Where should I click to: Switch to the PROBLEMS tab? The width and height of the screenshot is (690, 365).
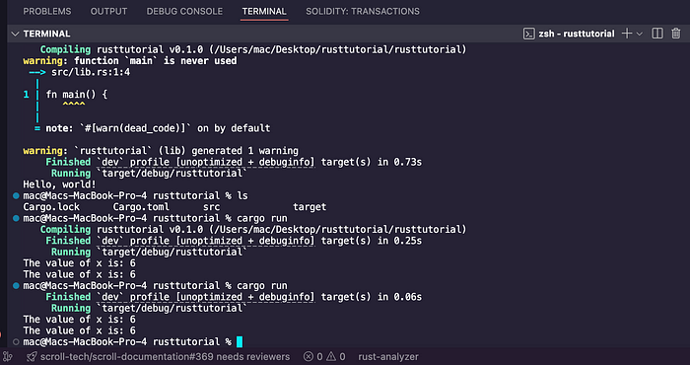click(x=47, y=12)
